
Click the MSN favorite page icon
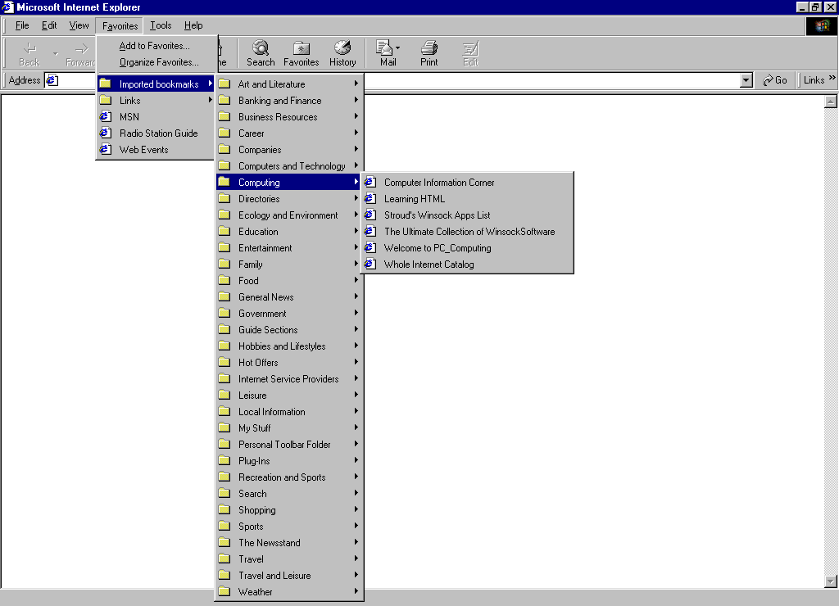[106, 116]
